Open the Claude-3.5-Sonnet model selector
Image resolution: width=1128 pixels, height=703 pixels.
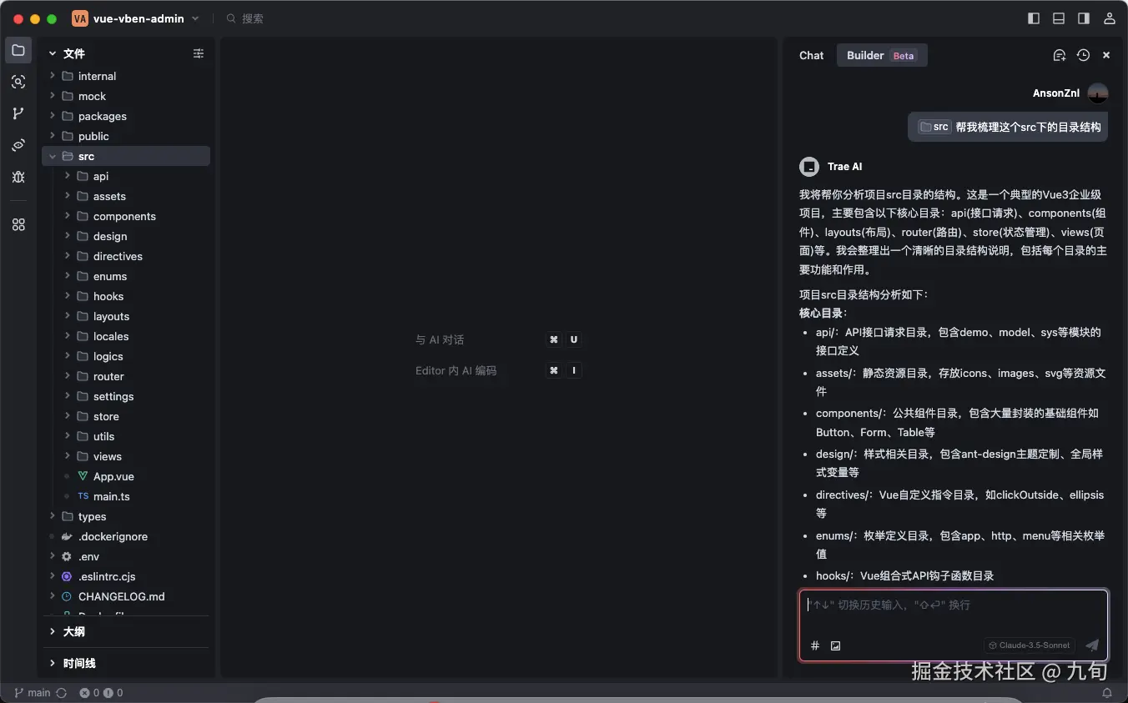point(1030,645)
